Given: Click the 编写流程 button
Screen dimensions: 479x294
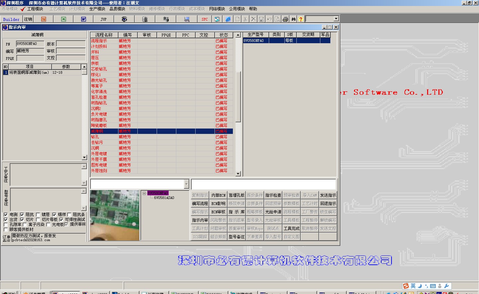Looking at the screenshot, I should pos(200,204).
